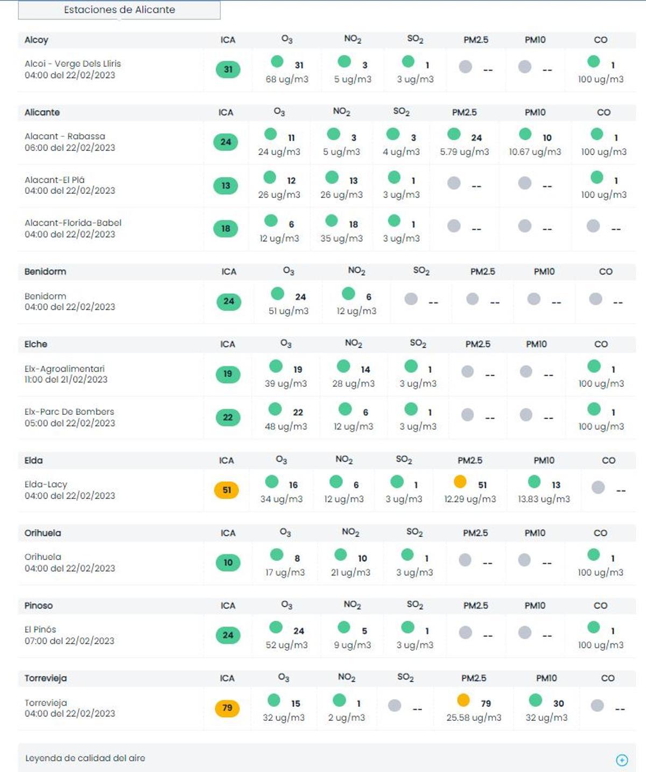Viewport: 646px width, 772px height.
Task: Click the Leyenda de calidad del aire label
Action: click(85, 758)
